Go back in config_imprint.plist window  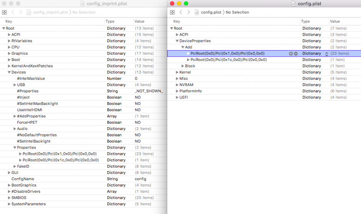(13, 12)
